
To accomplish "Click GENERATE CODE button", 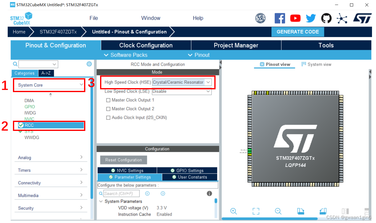I will (x=298, y=32).
